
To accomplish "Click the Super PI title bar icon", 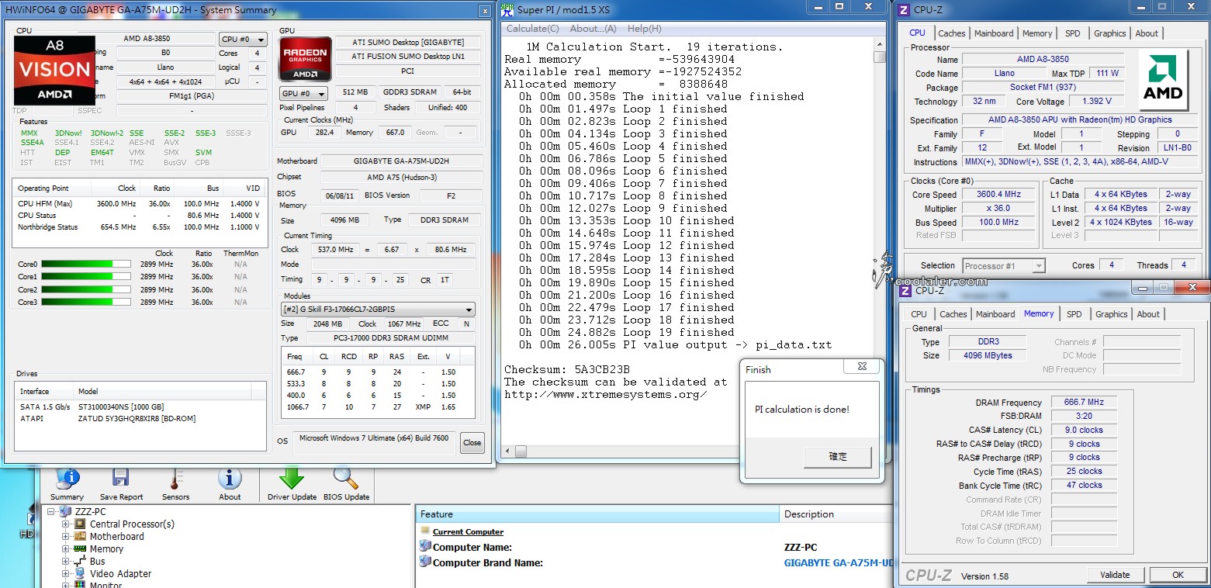I will tap(507, 10).
